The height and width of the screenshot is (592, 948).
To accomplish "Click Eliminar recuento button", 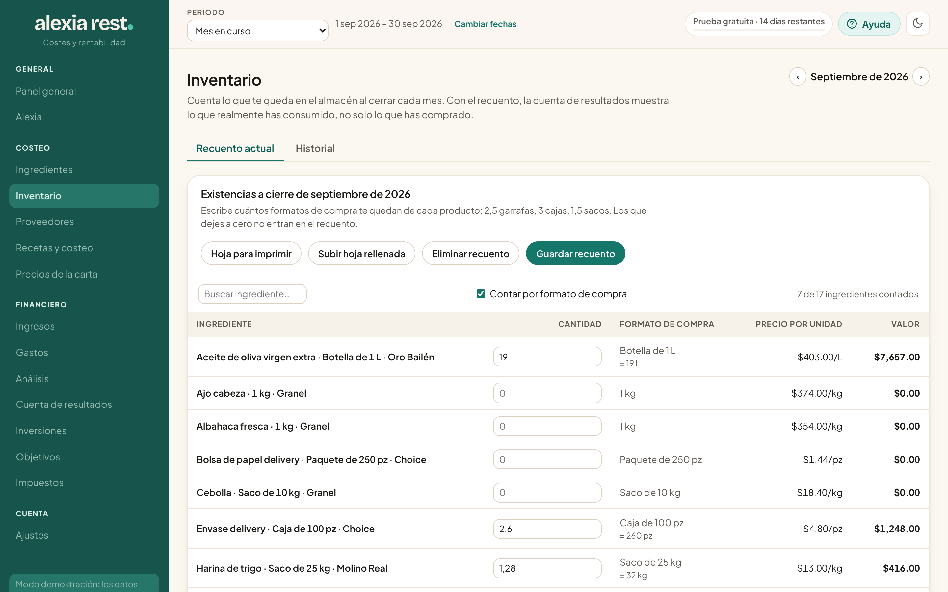I will click(x=470, y=253).
